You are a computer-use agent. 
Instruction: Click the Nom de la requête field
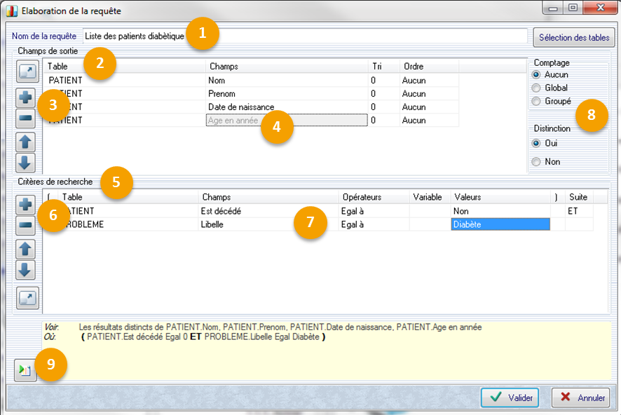point(304,36)
